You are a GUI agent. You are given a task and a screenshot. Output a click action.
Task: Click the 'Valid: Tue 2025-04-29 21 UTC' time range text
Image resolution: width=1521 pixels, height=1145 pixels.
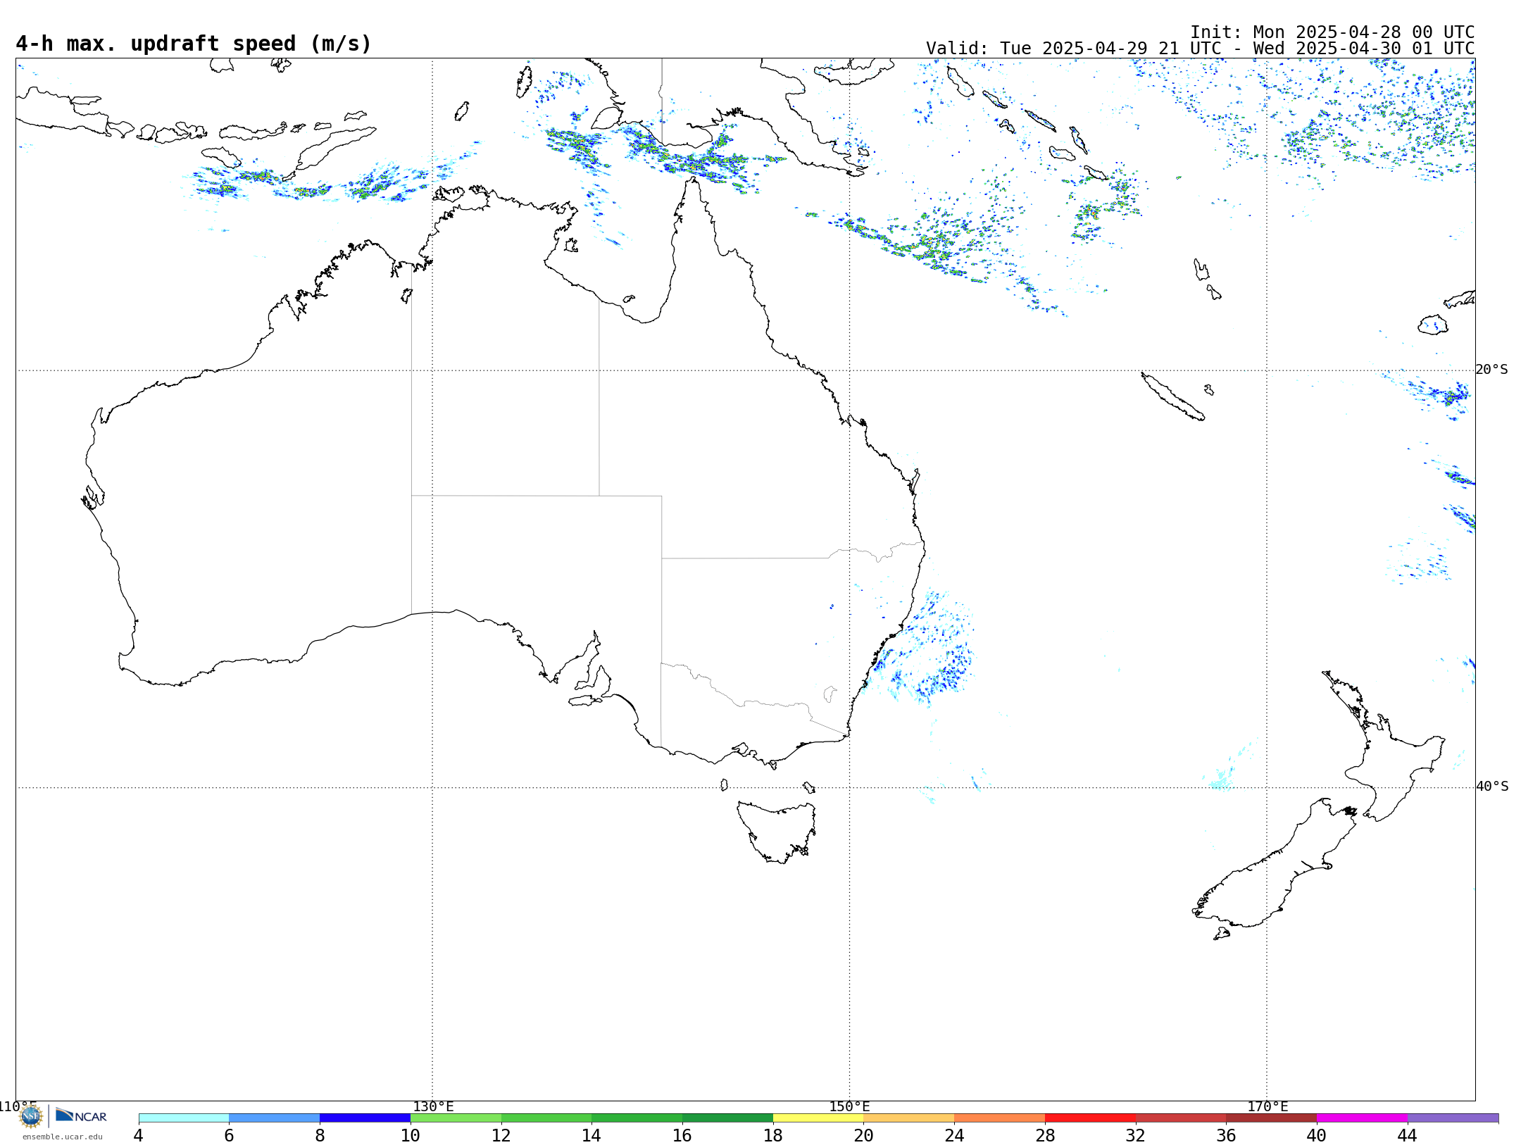(x=1200, y=49)
